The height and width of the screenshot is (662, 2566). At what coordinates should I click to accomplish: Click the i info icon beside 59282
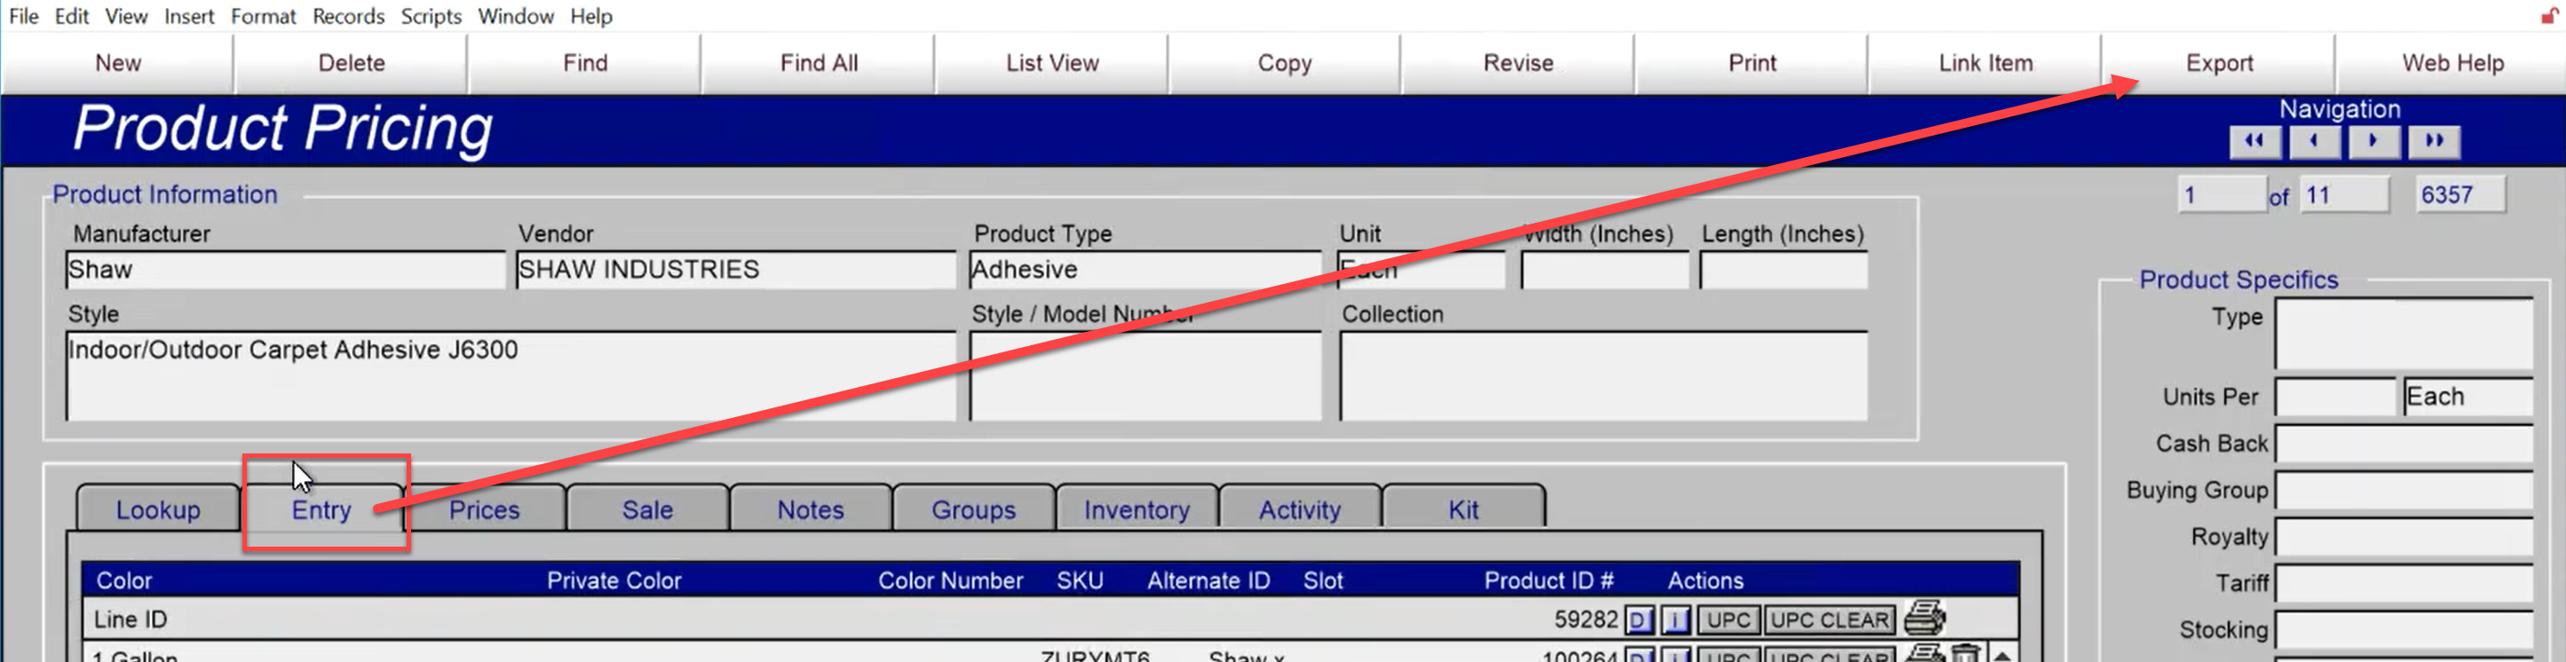point(1675,620)
